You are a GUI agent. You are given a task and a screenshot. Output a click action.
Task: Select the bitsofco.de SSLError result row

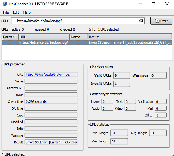(x=87, y=43)
